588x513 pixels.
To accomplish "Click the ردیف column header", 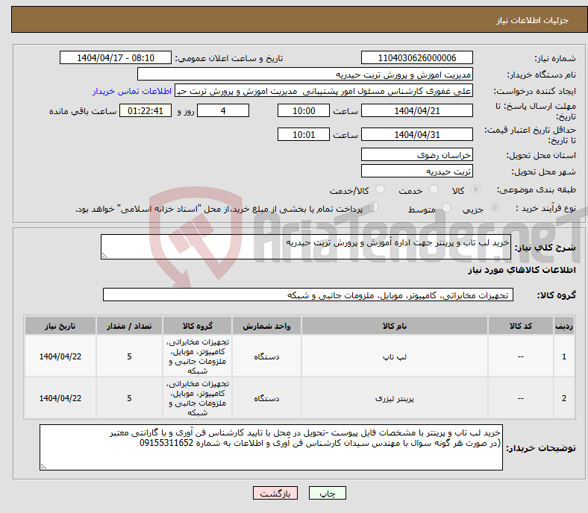I will click(564, 326).
